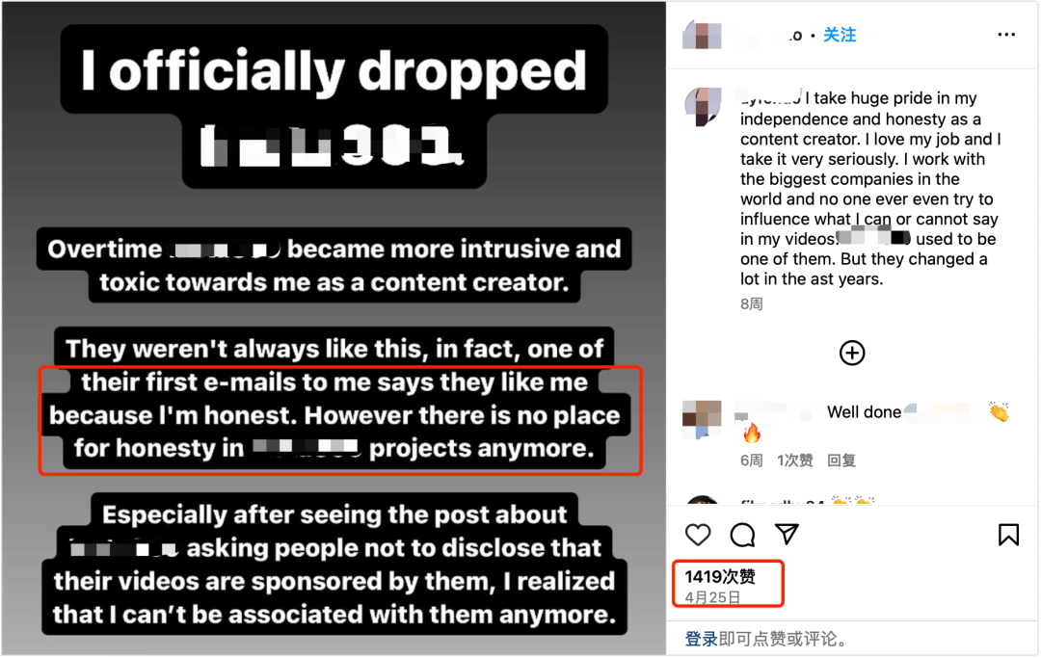
Task: Like the post with the heart icon
Action: click(698, 535)
